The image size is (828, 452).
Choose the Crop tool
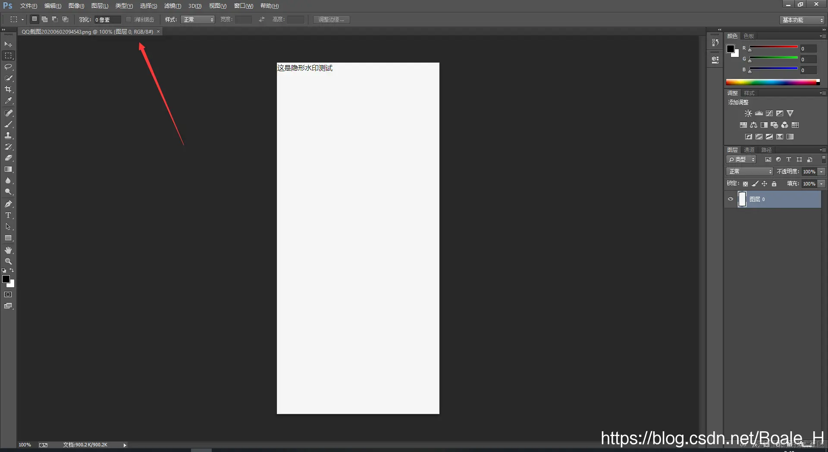click(x=8, y=89)
